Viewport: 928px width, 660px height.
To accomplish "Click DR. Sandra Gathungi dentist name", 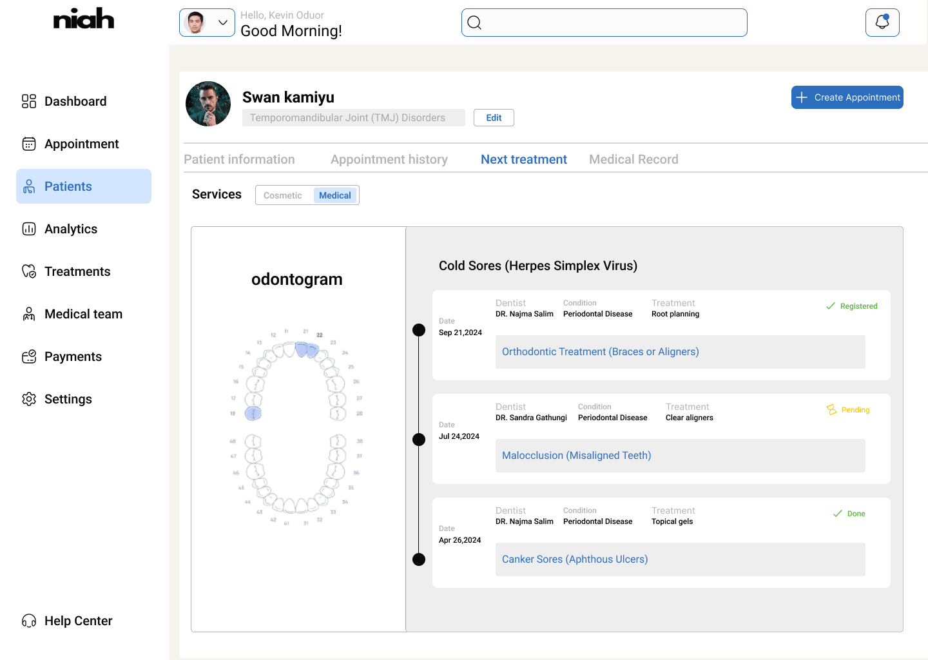I will pyautogui.click(x=531, y=418).
